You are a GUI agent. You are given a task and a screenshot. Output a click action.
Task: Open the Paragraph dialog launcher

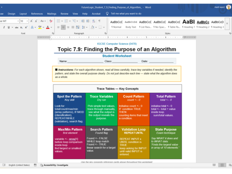click(105, 33)
